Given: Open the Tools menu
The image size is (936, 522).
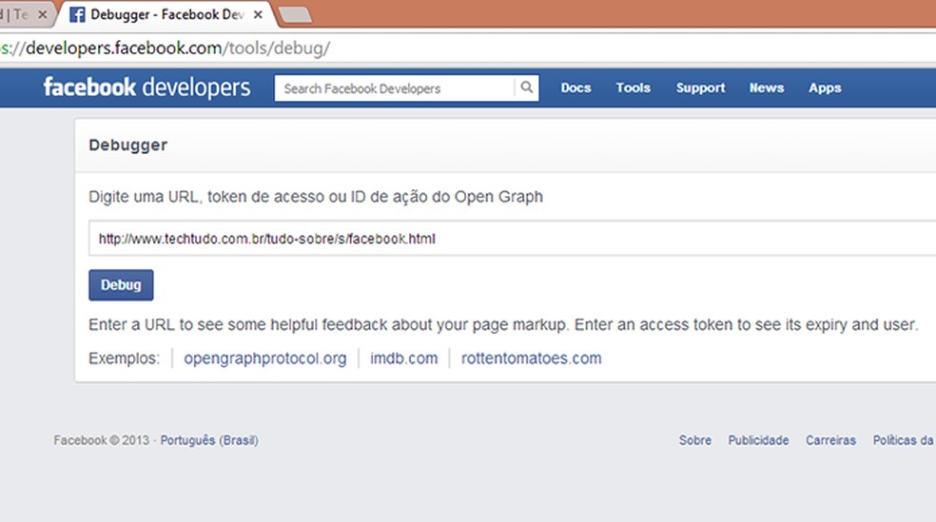Looking at the screenshot, I should point(633,88).
